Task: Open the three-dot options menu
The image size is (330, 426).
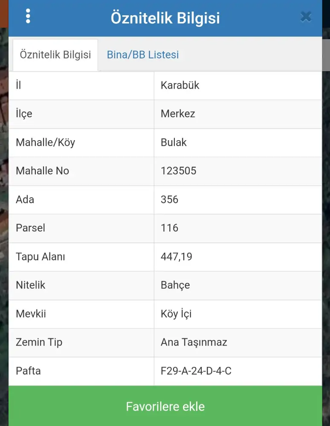Action: 28,16
